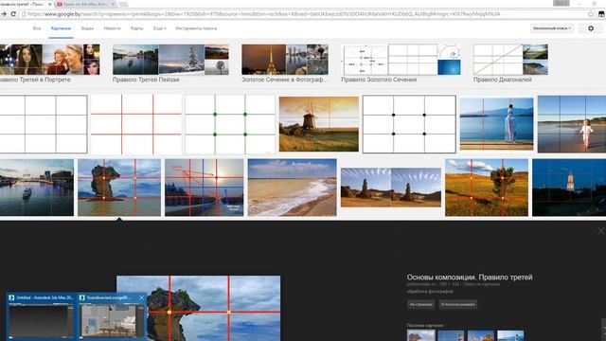Bookmark this page with the star icon
The image size is (606, 341).
(591, 14)
